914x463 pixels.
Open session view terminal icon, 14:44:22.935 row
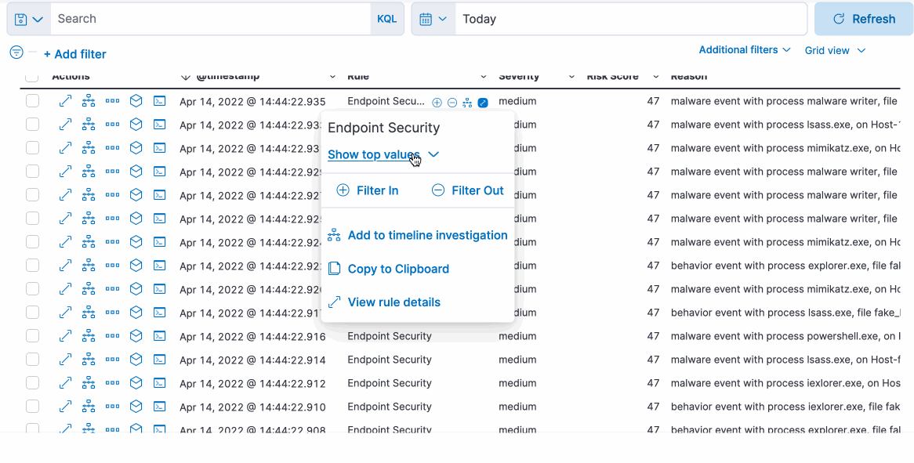click(159, 101)
